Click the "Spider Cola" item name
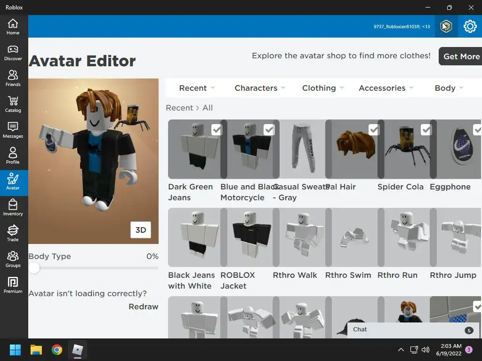Image resolution: width=482 pixels, height=361 pixels. point(400,187)
